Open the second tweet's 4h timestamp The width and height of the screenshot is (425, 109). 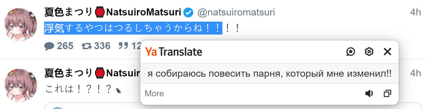point(415,73)
